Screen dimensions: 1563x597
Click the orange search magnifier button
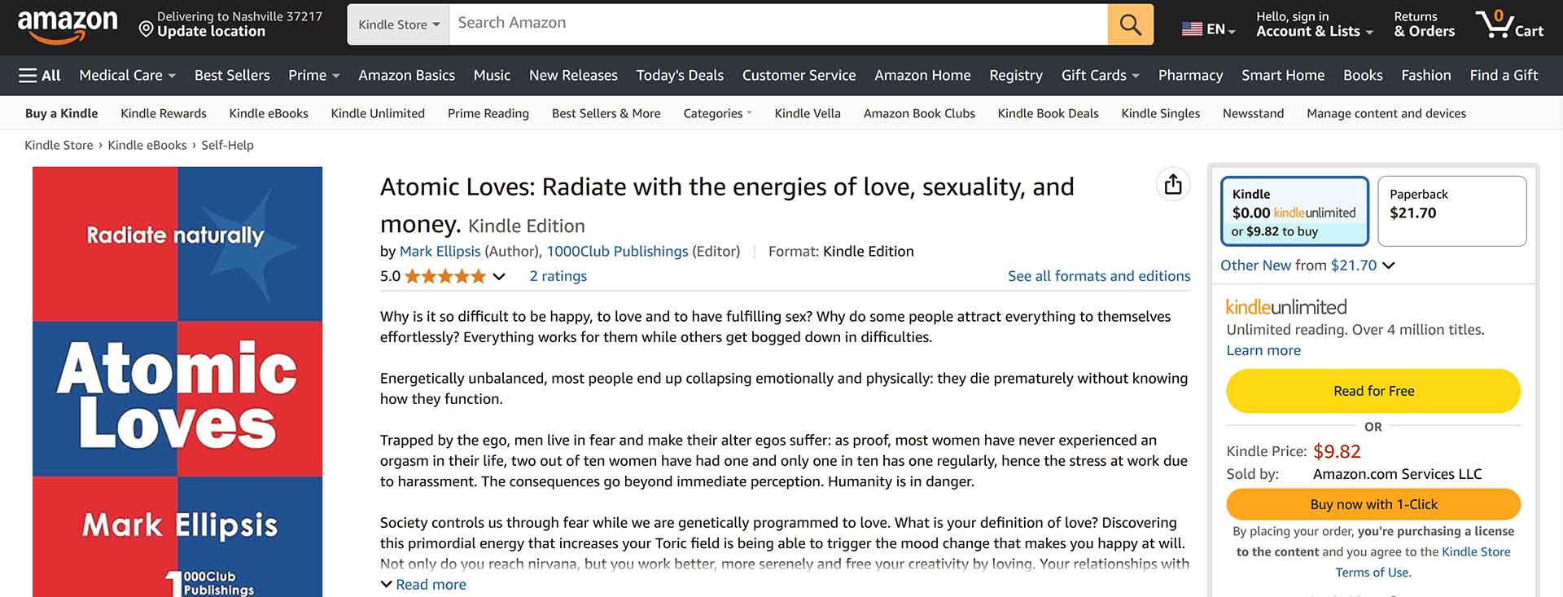point(1130,24)
